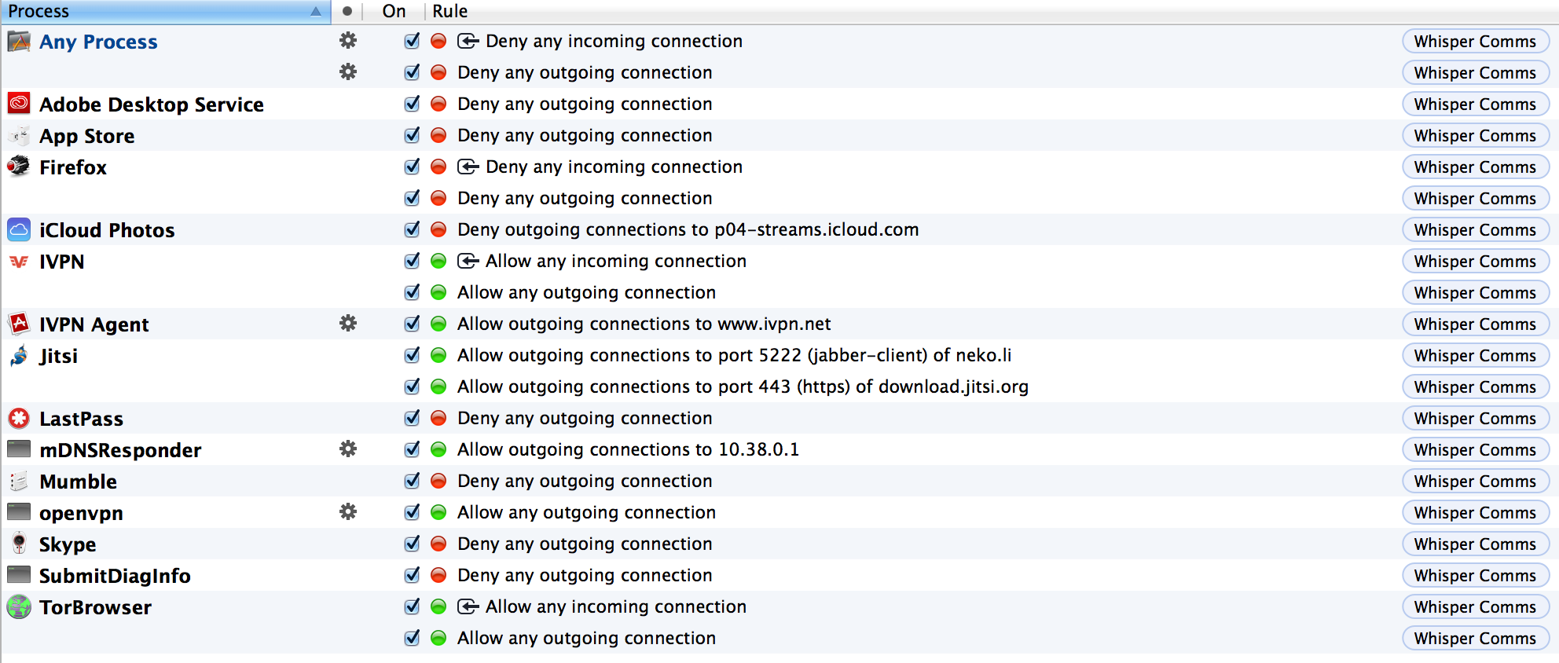Click the TorBrowser globe icon
1559x663 pixels.
(x=19, y=606)
